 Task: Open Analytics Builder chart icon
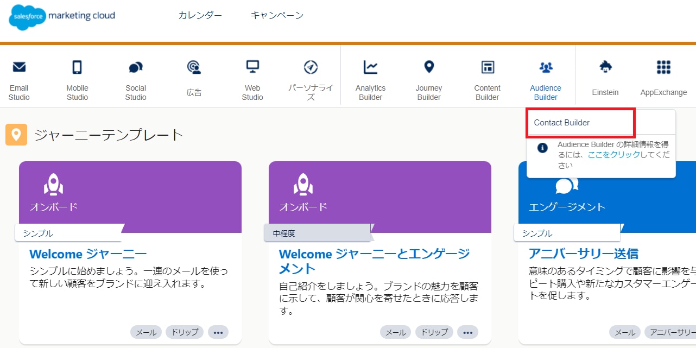coord(370,67)
